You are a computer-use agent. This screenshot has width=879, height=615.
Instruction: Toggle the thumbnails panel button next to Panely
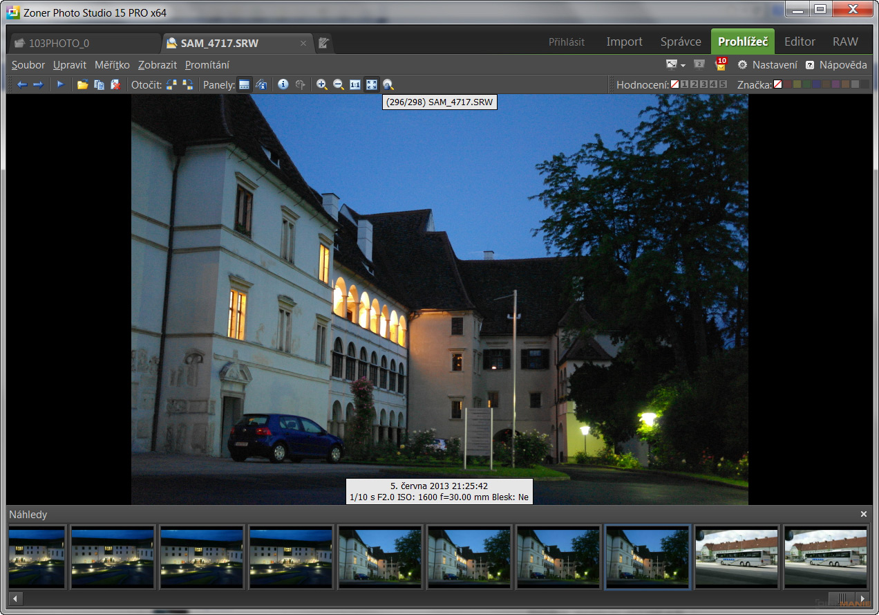pyautogui.click(x=244, y=84)
